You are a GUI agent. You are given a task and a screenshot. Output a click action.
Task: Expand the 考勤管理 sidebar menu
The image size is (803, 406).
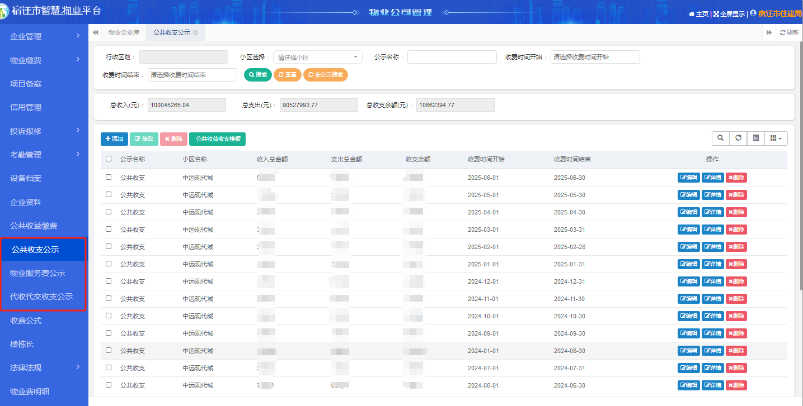(x=44, y=155)
